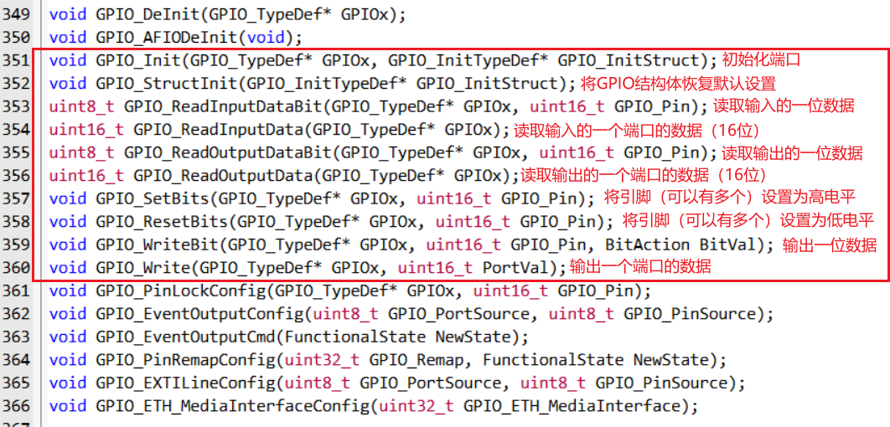Click the 输出一个端口的数据 comment

(639, 268)
